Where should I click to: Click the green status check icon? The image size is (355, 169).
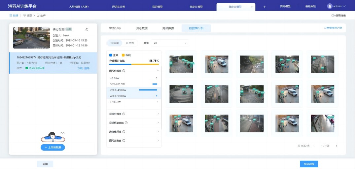click(x=27, y=68)
